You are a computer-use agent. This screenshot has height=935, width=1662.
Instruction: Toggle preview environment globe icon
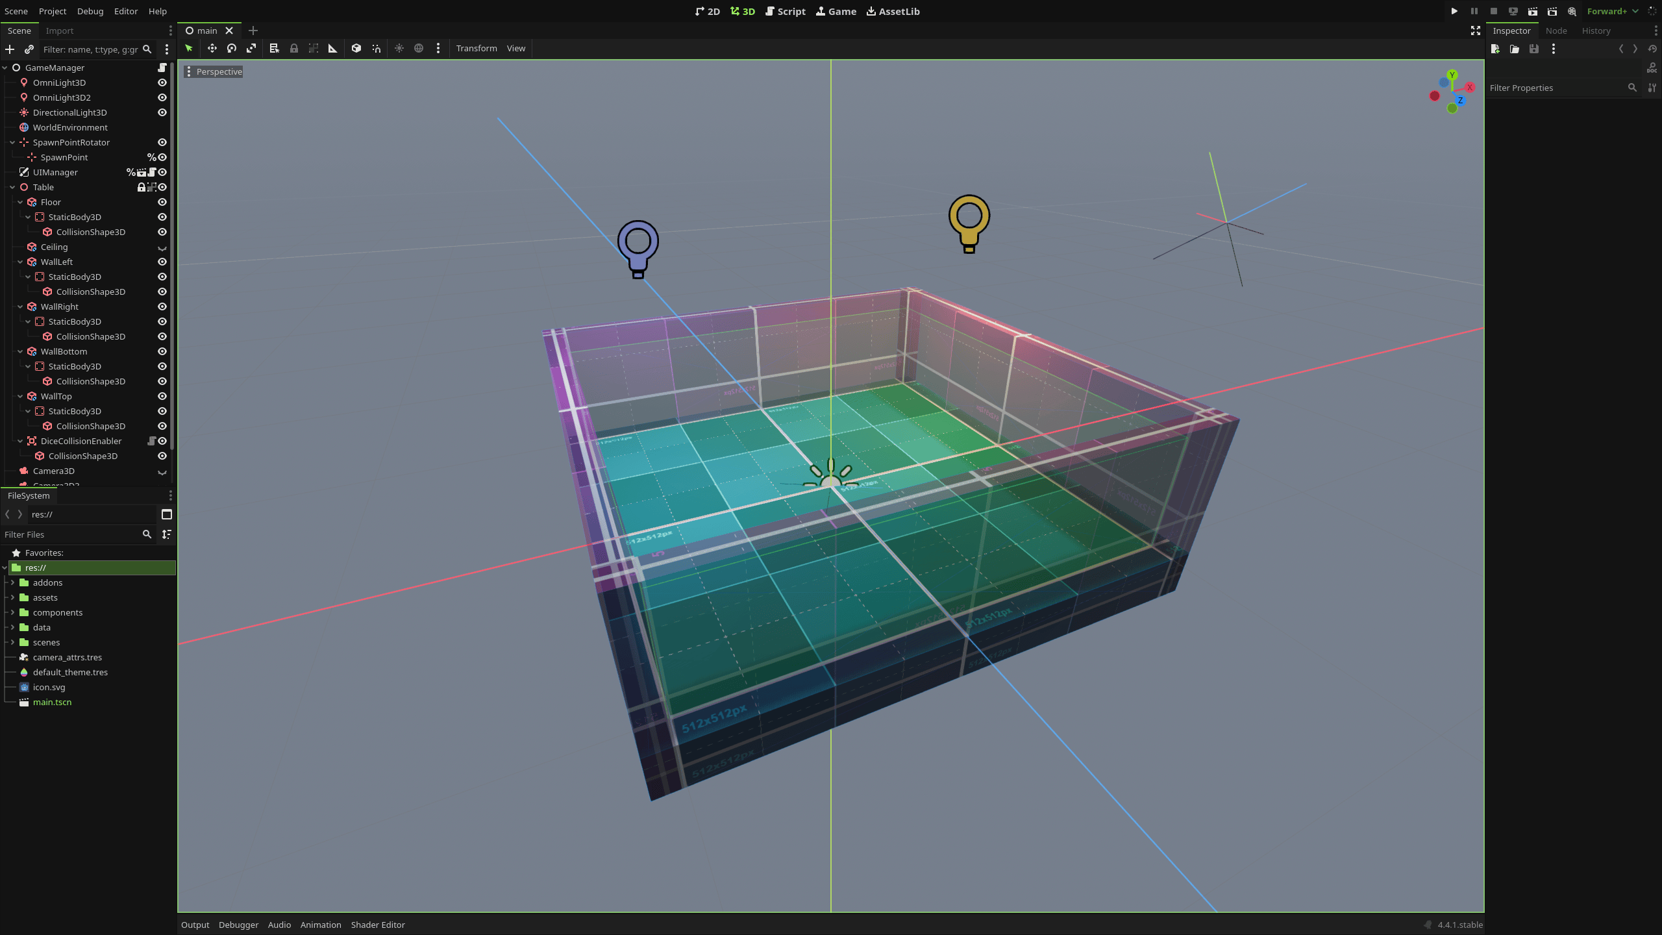pos(419,48)
